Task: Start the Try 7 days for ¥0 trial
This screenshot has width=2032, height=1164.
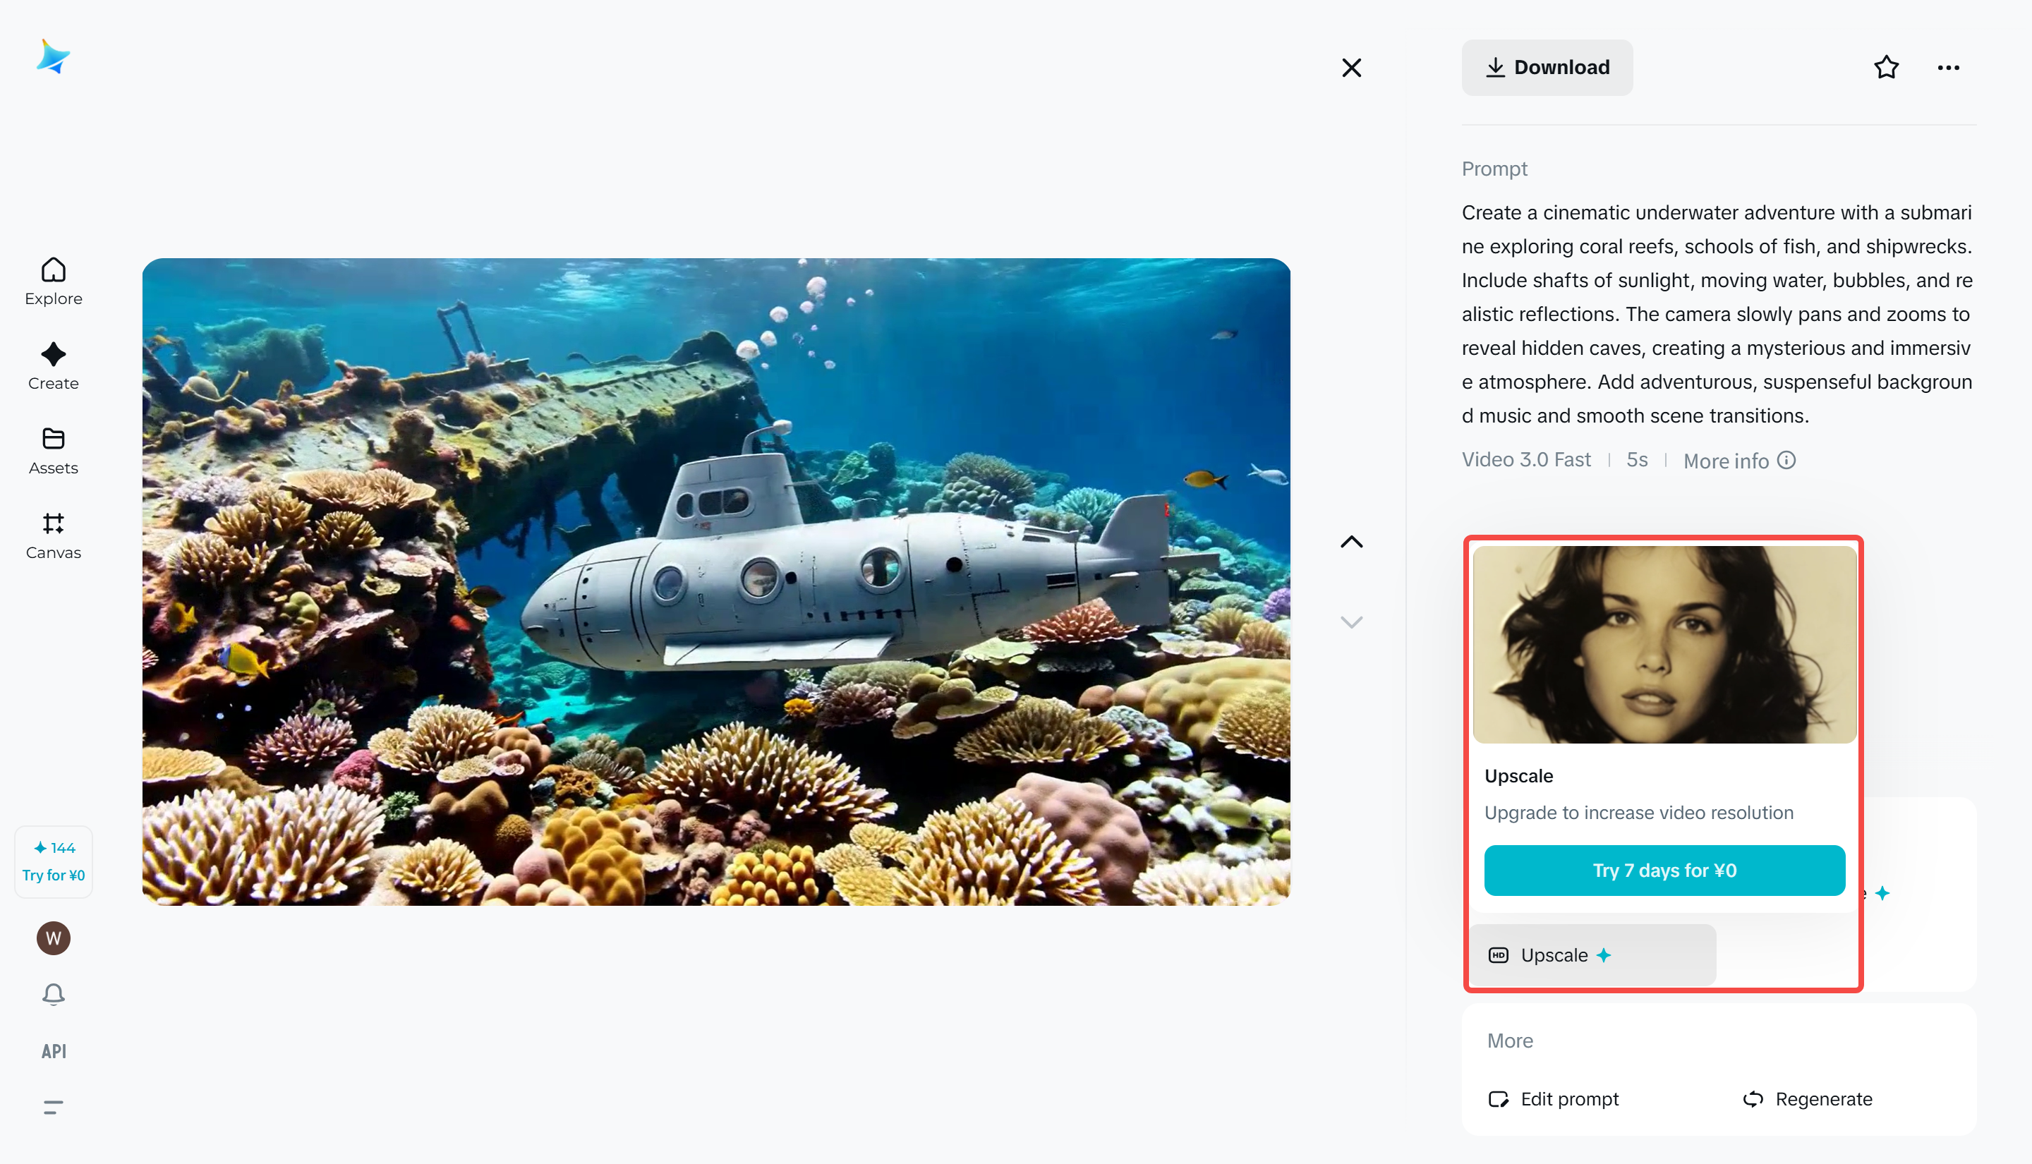Action: click(x=1664, y=870)
